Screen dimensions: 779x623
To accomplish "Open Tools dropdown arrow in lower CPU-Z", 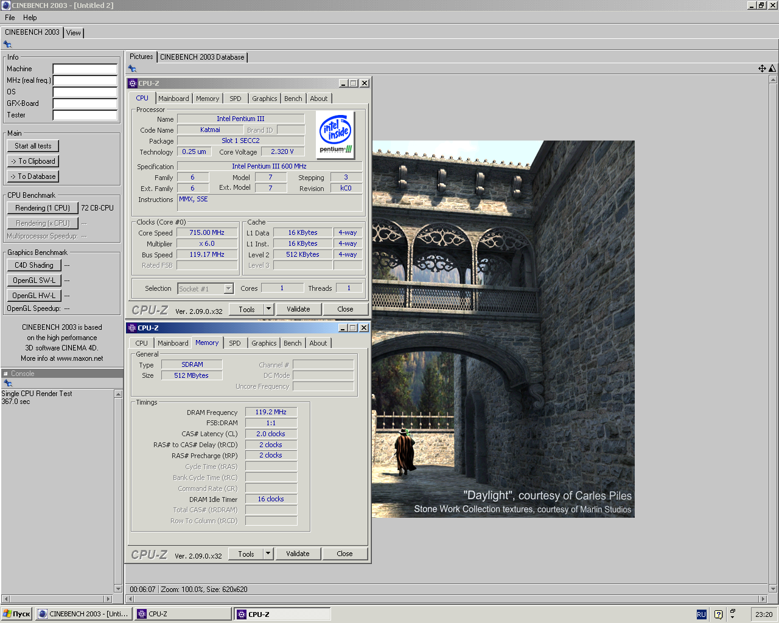I will coord(268,554).
